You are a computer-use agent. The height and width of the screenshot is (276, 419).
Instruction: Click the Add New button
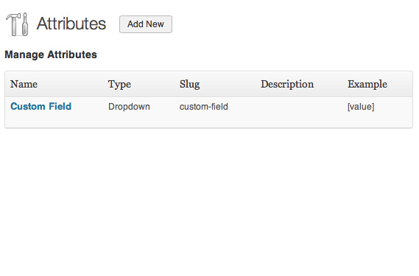pyautogui.click(x=146, y=24)
